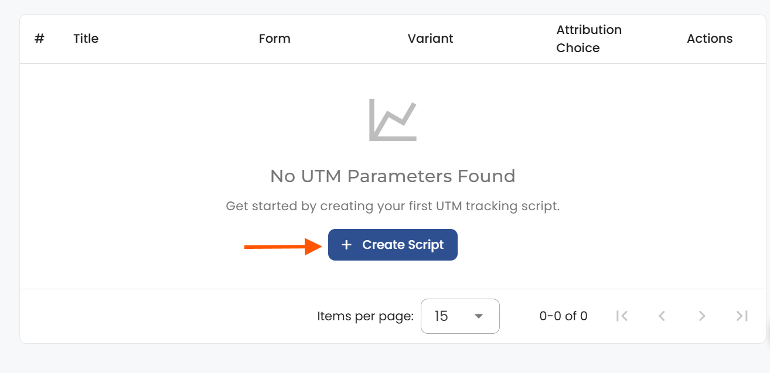Go to the next page
This screenshot has height=373, width=770.
point(701,316)
